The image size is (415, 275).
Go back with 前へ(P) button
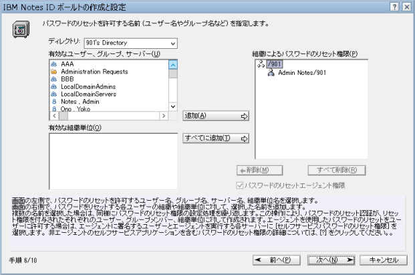[276, 260]
